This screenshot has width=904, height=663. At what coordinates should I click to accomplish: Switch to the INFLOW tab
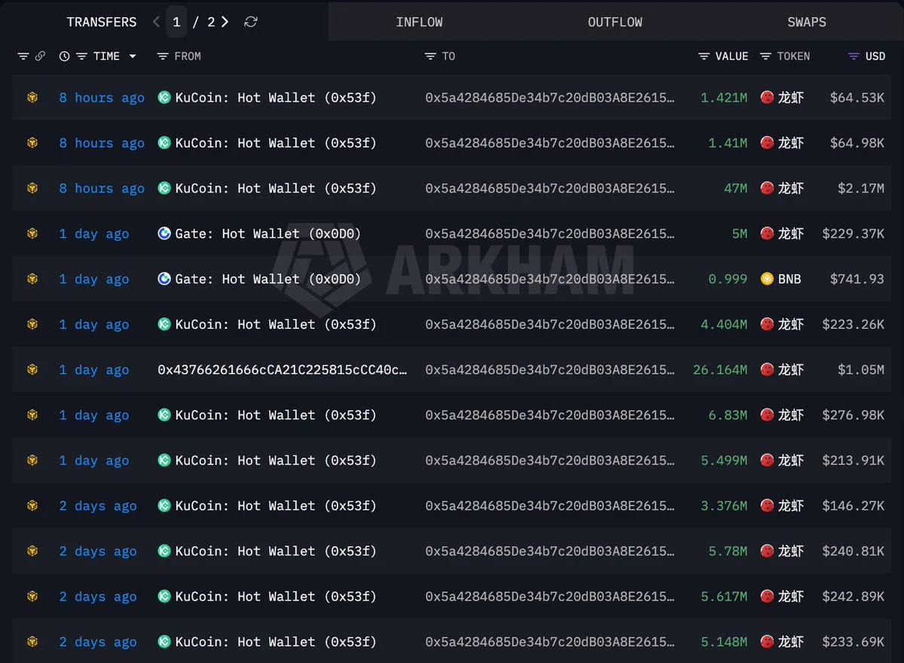[x=420, y=22]
